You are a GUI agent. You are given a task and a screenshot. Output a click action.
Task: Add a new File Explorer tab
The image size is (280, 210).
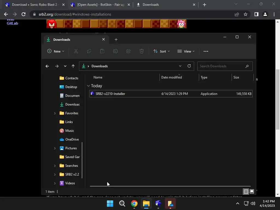coord(116,39)
